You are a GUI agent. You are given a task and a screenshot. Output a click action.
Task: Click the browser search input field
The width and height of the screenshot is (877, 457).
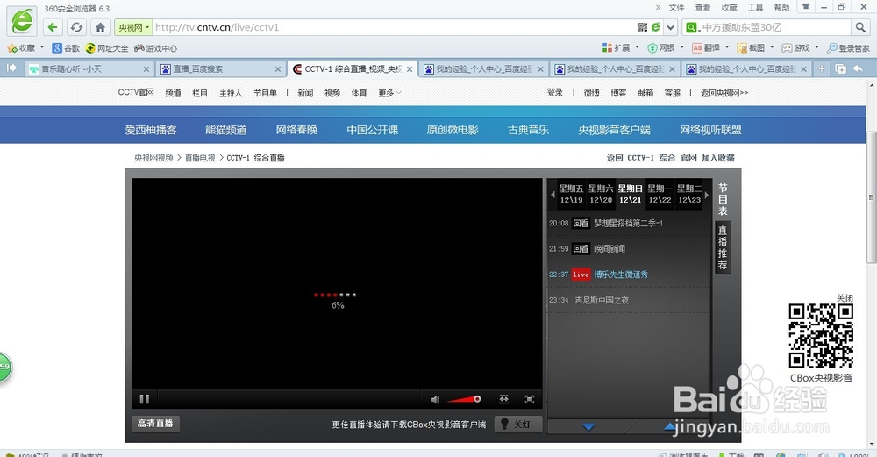pyautogui.click(x=774, y=27)
